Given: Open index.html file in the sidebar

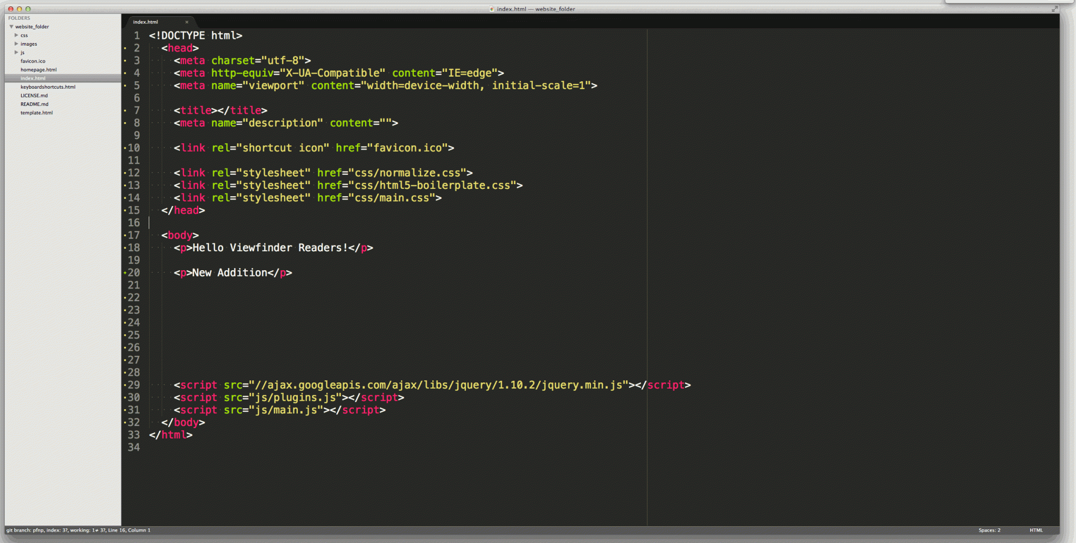Looking at the screenshot, I should [x=34, y=78].
